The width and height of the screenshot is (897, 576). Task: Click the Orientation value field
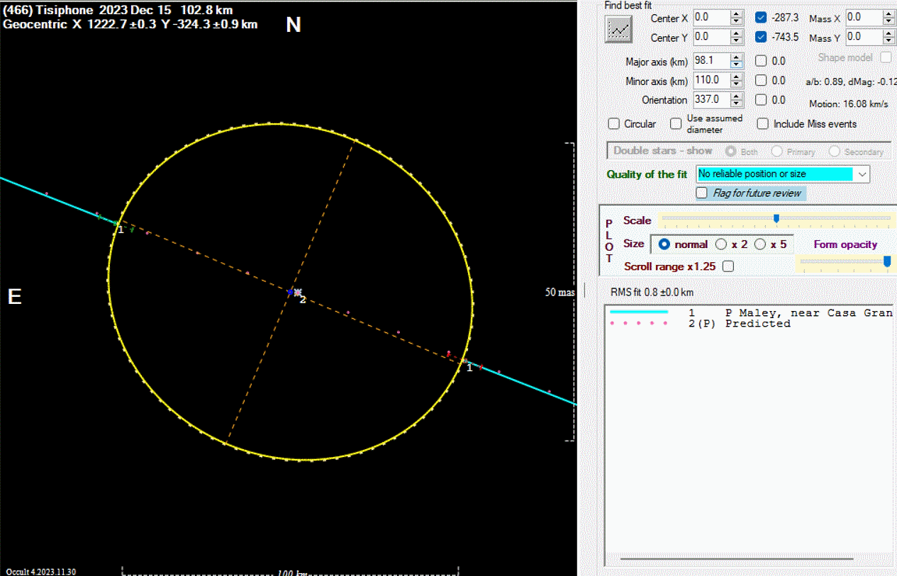[x=711, y=100]
